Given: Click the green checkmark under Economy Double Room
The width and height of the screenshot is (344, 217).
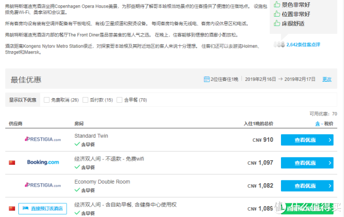Looking at the screenshot, I should 77,190.
